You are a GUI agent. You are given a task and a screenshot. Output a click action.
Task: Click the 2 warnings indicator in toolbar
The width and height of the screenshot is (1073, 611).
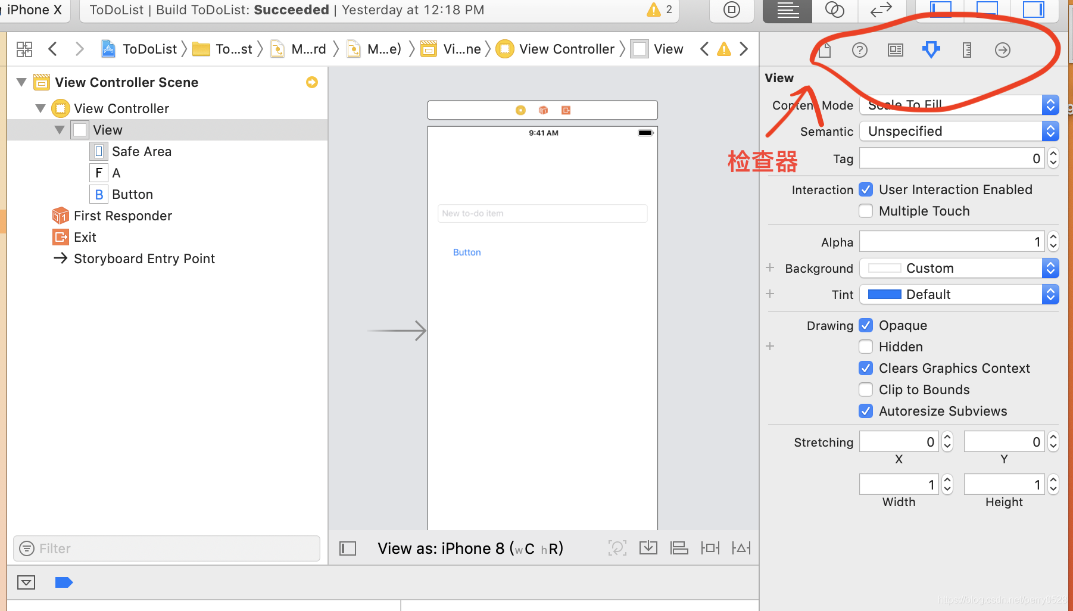tap(660, 10)
